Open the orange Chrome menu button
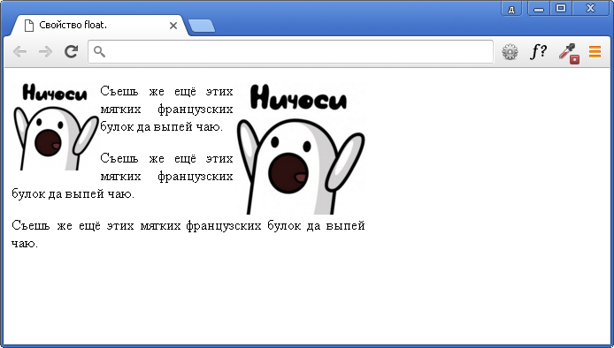The width and height of the screenshot is (614, 348). coord(595,51)
